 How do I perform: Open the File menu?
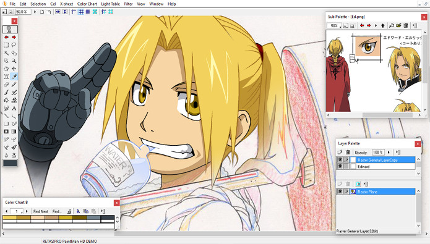point(12,4)
